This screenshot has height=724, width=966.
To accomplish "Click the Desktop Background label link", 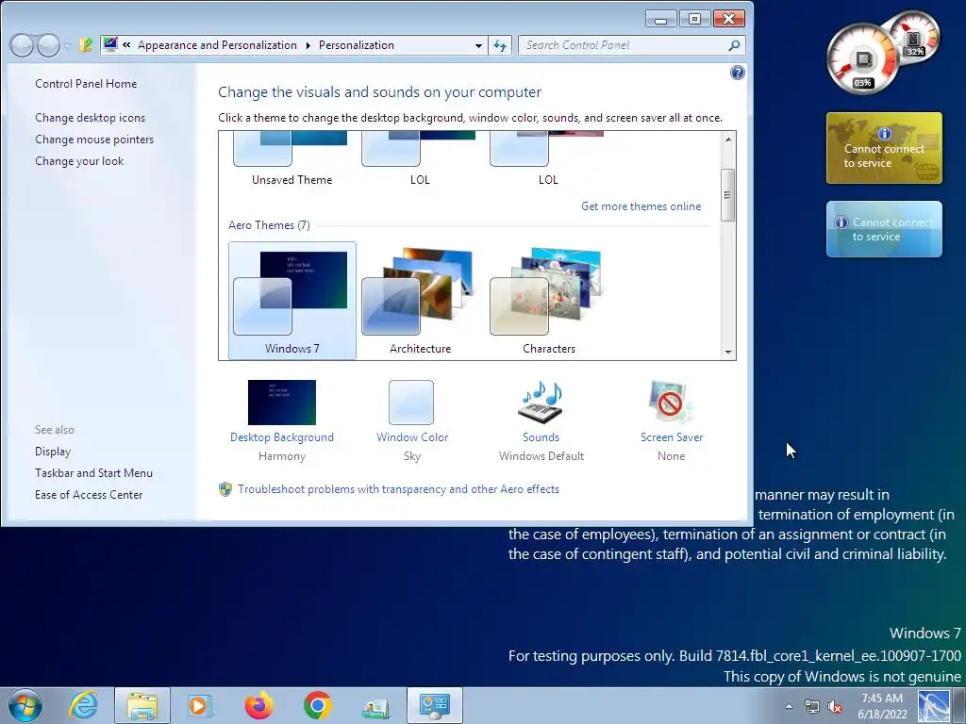I will [x=281, y=437].
